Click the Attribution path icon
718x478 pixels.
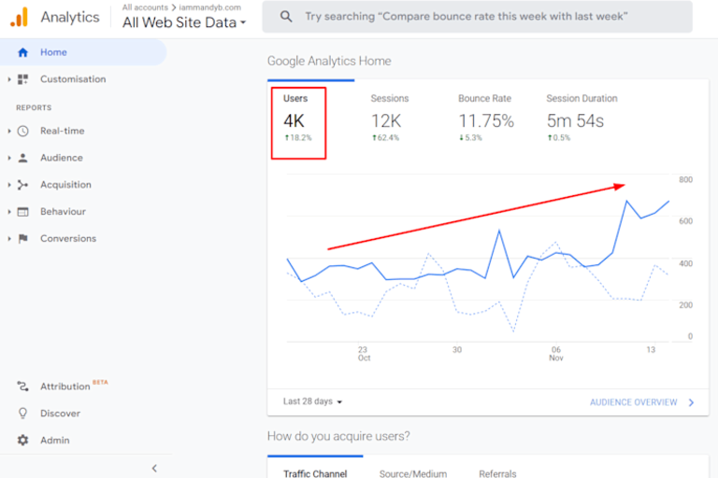click(x=22, y=387)
